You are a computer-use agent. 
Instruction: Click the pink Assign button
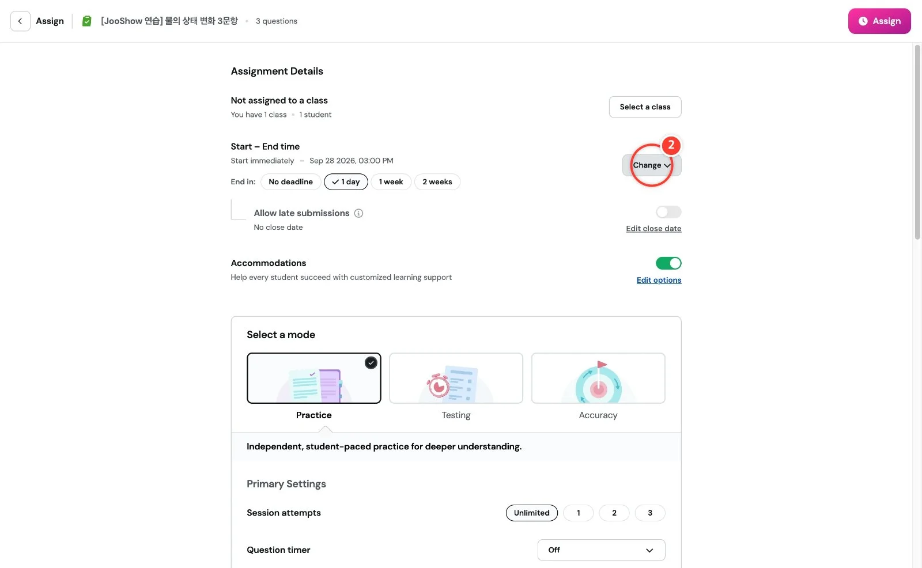[x=879, y=21]
